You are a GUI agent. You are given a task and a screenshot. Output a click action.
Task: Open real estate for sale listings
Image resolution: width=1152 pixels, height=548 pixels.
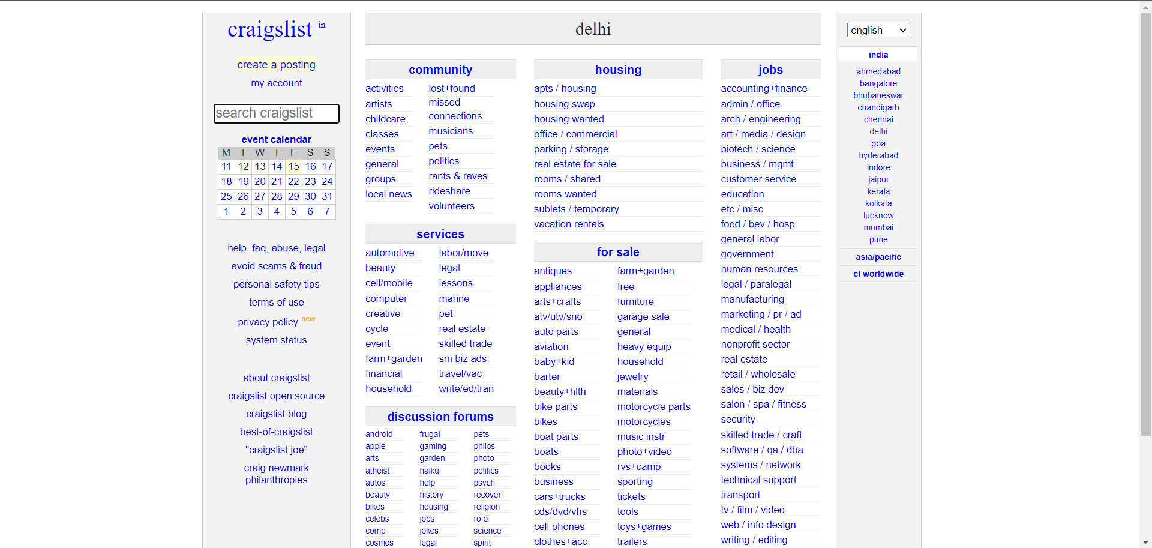(x=575, y=164)
